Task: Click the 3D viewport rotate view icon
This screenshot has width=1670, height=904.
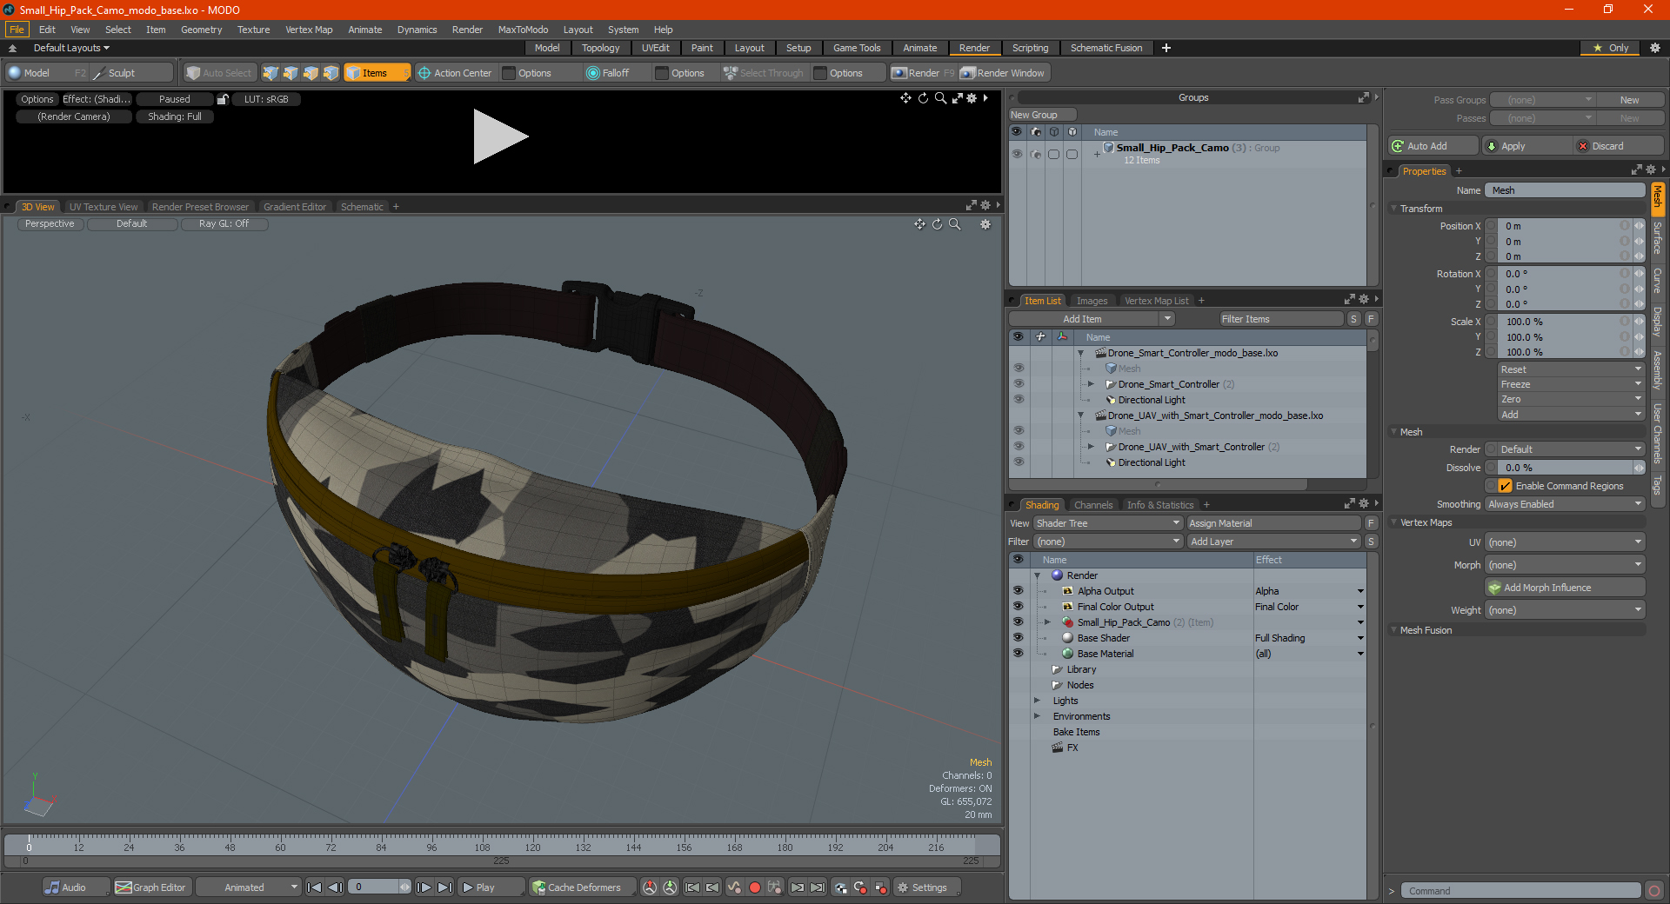Action: [x=937, y=224]
